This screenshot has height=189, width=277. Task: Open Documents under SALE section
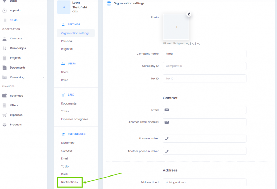(x=69, y=103)
